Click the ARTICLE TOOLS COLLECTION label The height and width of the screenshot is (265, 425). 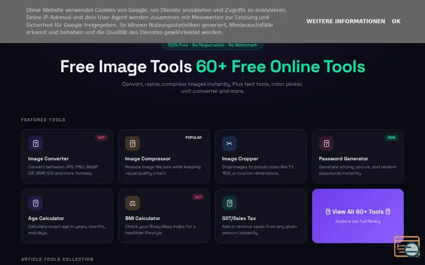click(57, 259)
